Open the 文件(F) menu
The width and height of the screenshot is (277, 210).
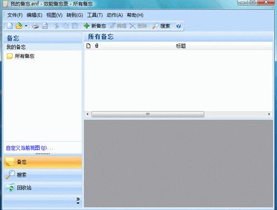(x=15, y=15)
